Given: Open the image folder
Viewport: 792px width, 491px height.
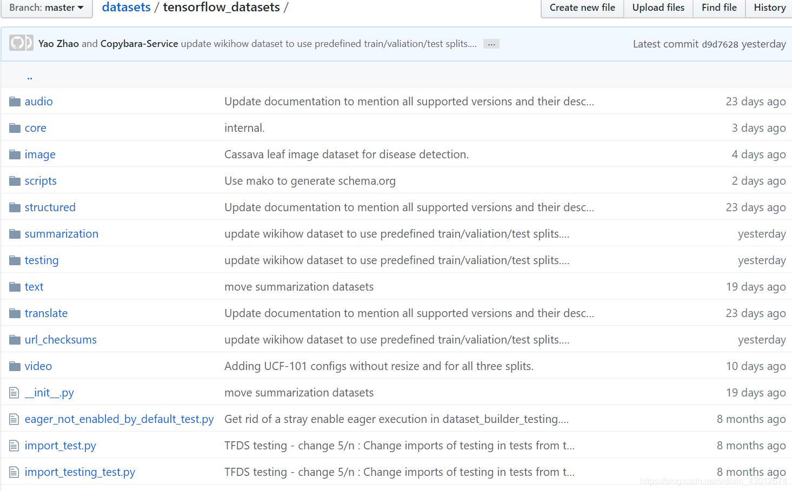Looking at the screenshot, I should click(40, 154).
